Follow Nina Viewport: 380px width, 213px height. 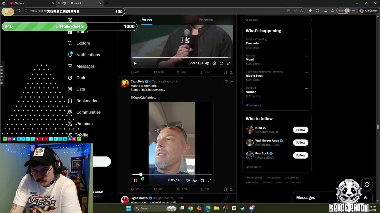(300, 130)
